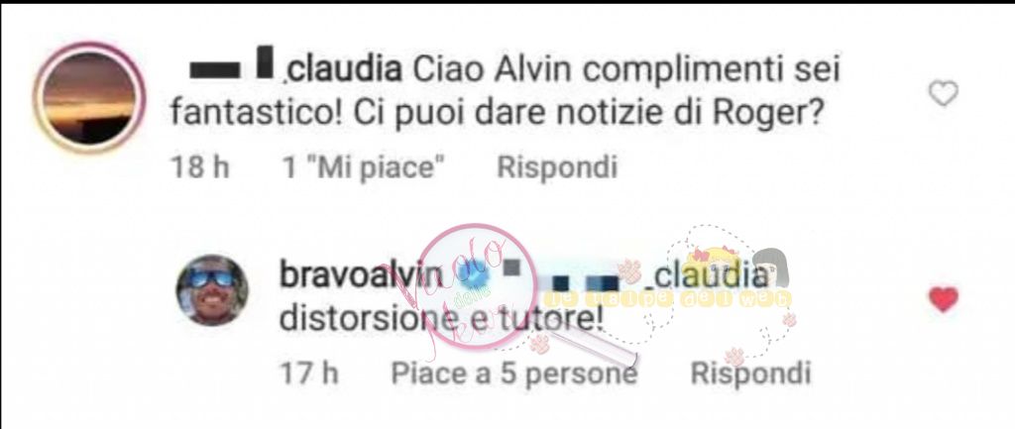Reply to claudia's comment using Rispondi
The width and height of the screenshot is (1015, 429).
coord(557,166)
